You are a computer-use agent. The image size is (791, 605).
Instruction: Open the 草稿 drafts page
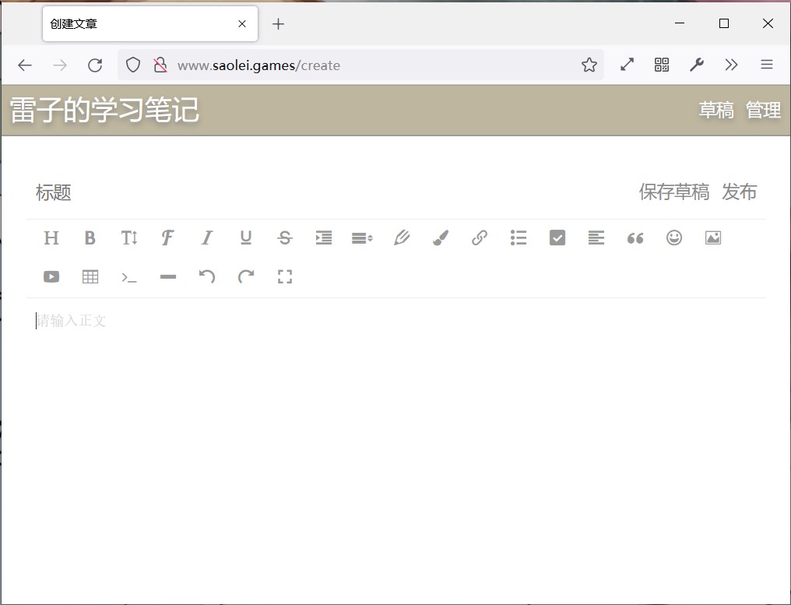(x=715, y=111)
